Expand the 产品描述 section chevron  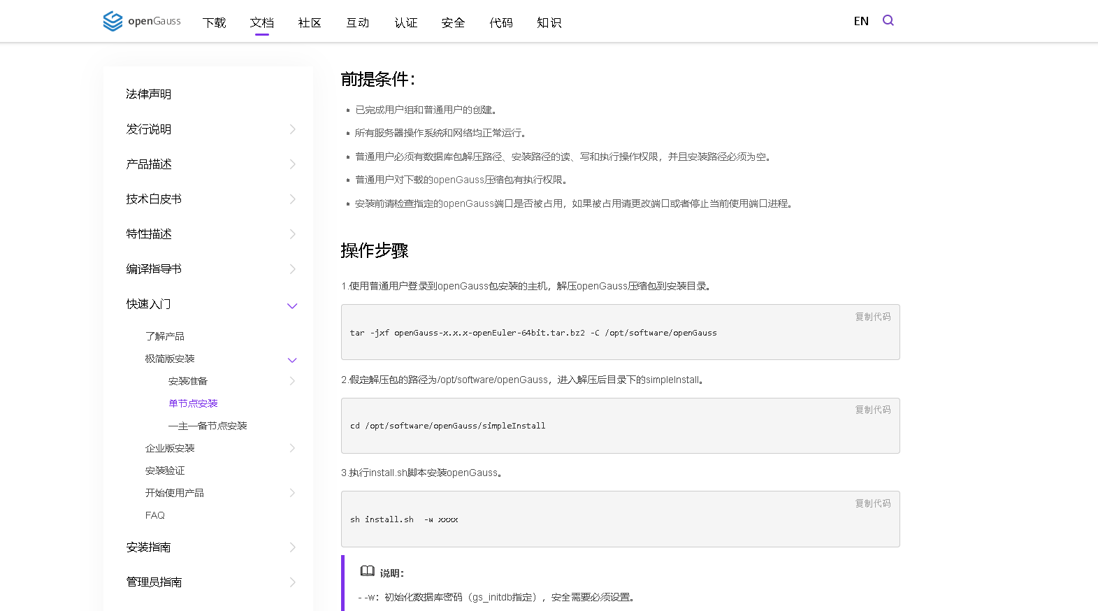click(293, 164)
